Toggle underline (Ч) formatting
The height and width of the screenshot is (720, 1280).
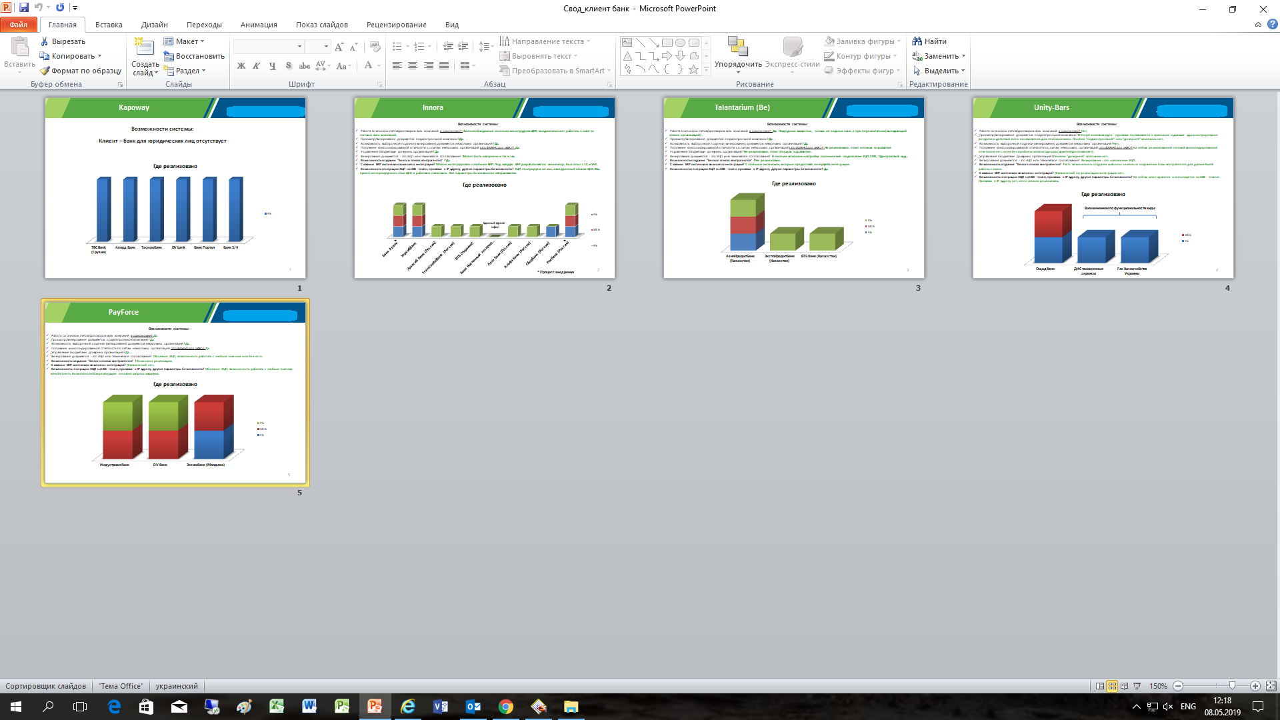pyautogui.click(x=273, y=65)
